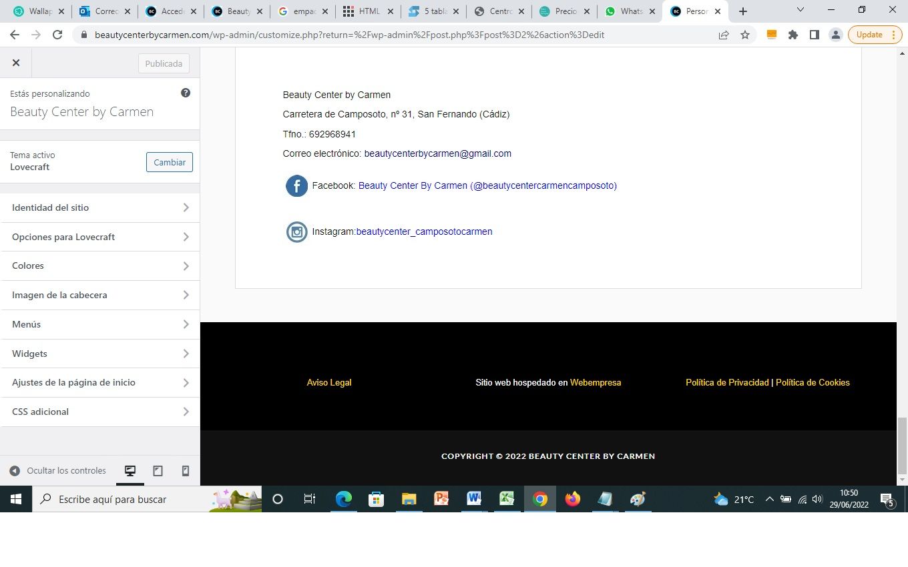The height and width of the screenshot is (567, 908).
Task: Open Paint from taskbar
Action: (638, 499)
